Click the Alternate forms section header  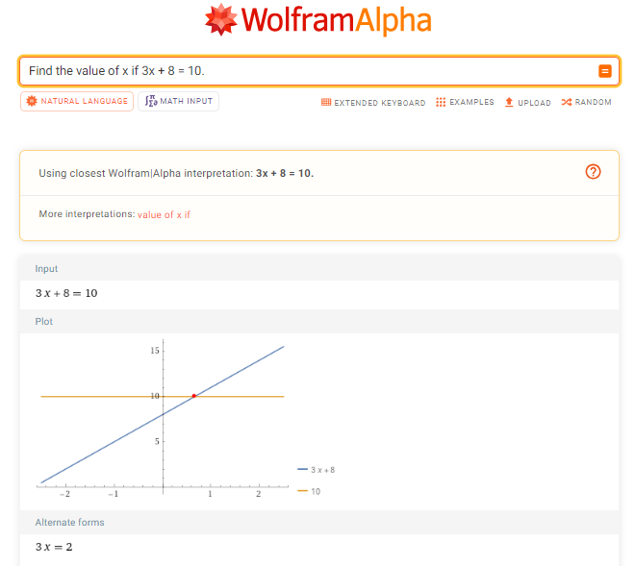(69, 523)
